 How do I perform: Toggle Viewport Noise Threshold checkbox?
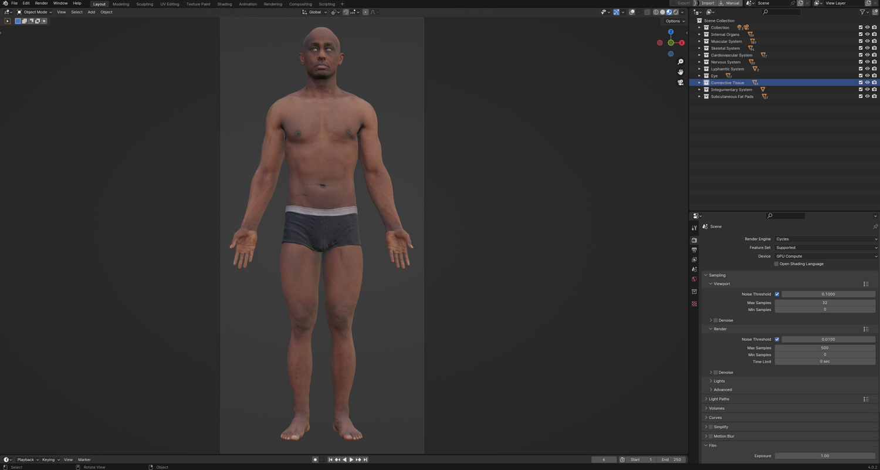pyautogui.click(x=777, y=294)
